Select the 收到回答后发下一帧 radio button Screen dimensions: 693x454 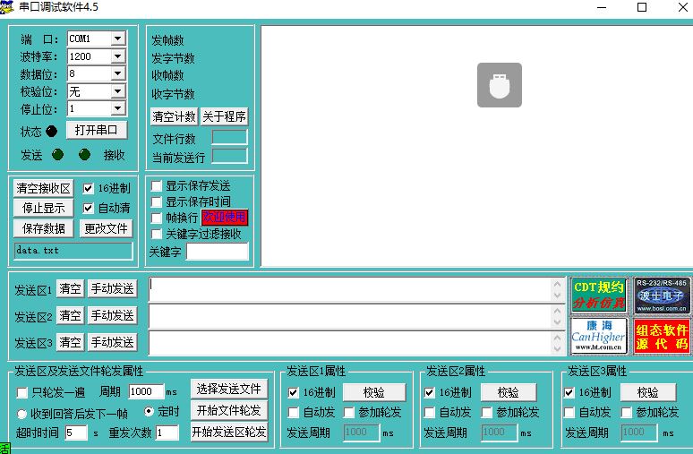22,413
